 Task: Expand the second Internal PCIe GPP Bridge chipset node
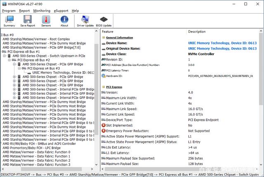14,93
